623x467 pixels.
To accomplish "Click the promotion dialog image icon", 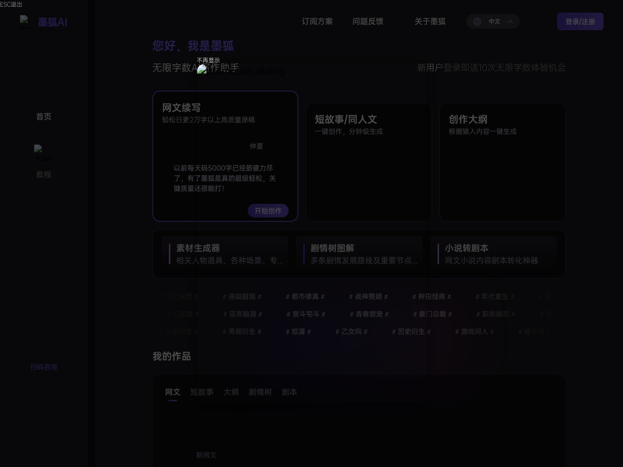I will [x=202, y=69].
